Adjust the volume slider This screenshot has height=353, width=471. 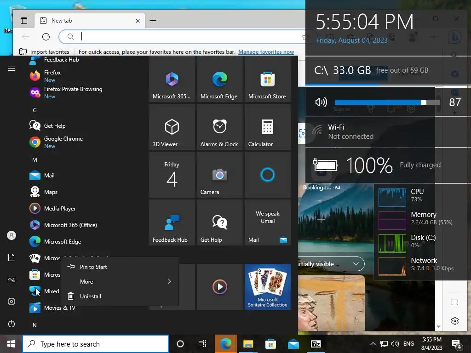[x=387, y=102]
